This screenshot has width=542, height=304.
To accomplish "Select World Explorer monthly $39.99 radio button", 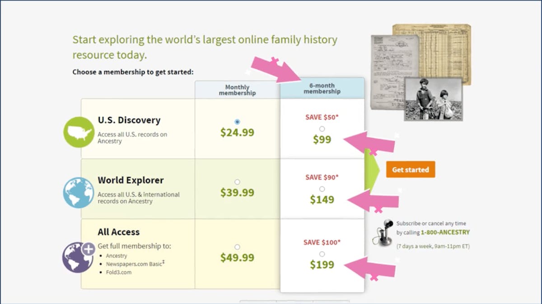I will (238, 182).
